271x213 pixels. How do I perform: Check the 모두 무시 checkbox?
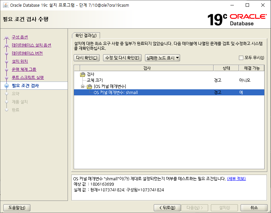(241, 58)
